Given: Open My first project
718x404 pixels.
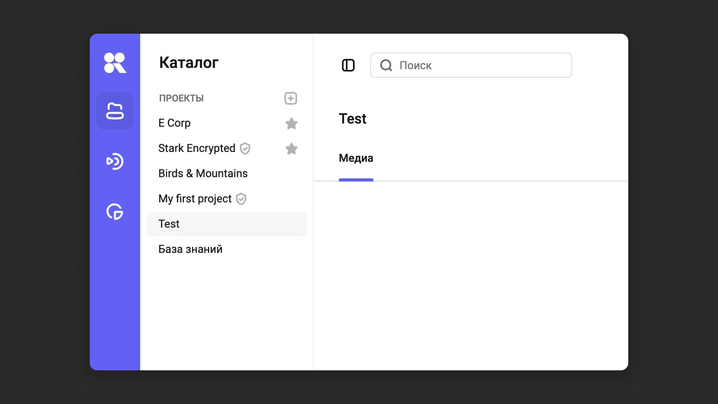Looking at the screenshot, I should coord(194,199).
